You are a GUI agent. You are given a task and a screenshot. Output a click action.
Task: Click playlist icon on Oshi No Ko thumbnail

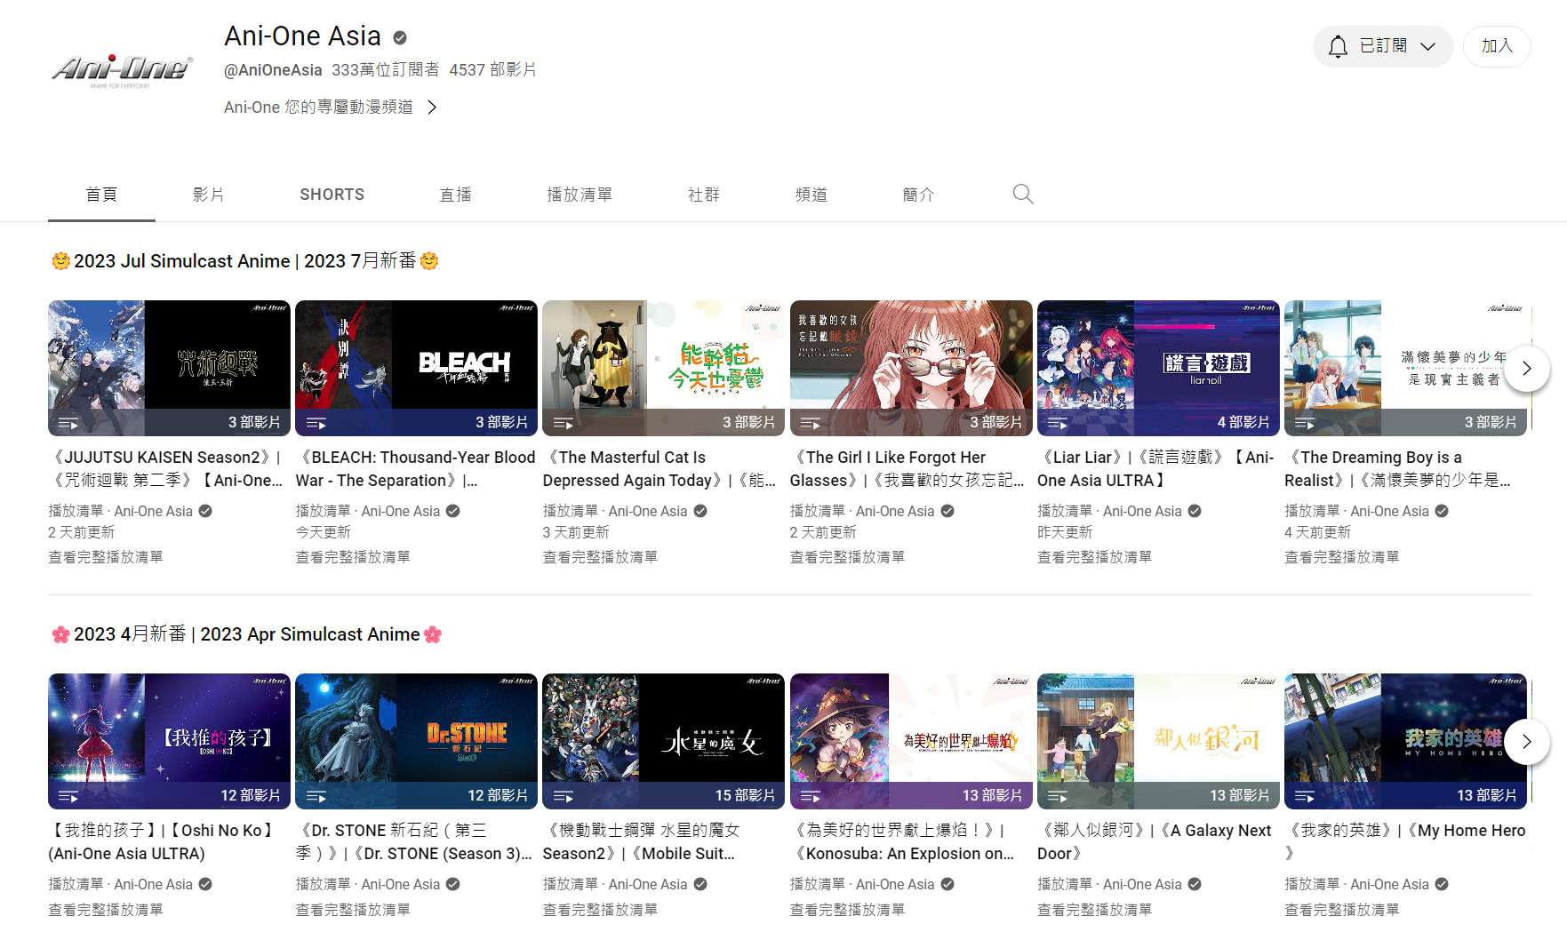click(x=68, y=796)
